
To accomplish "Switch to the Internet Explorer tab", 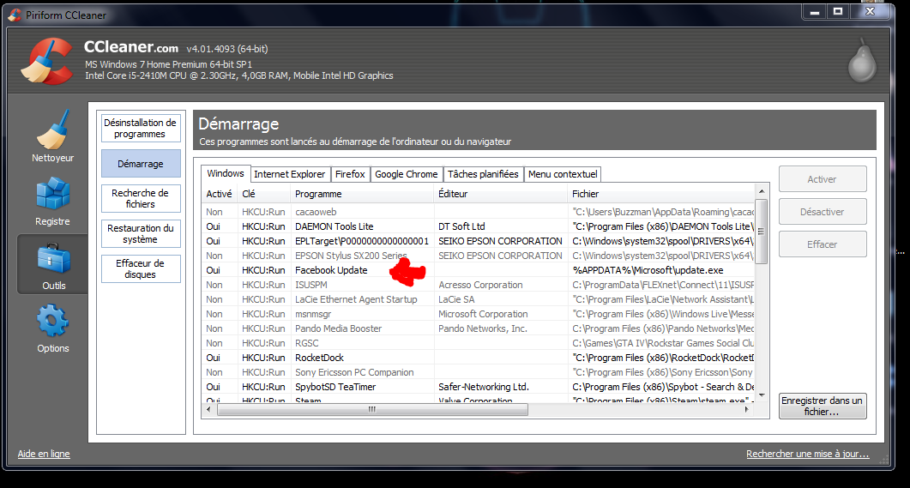I will coord(290,174).
